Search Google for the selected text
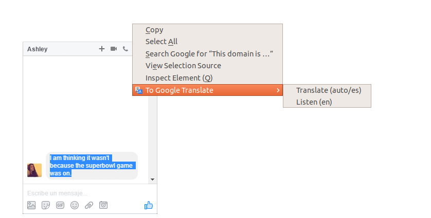Image resolution: width=431 pixels, height=218 pixels. point(209,54)
